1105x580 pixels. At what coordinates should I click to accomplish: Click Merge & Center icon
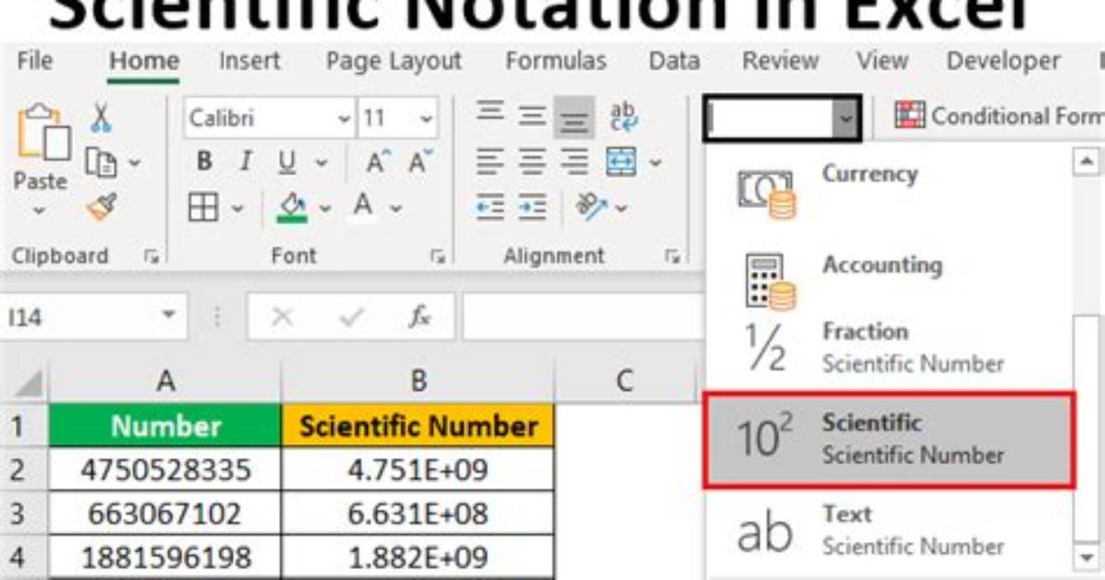621,163
